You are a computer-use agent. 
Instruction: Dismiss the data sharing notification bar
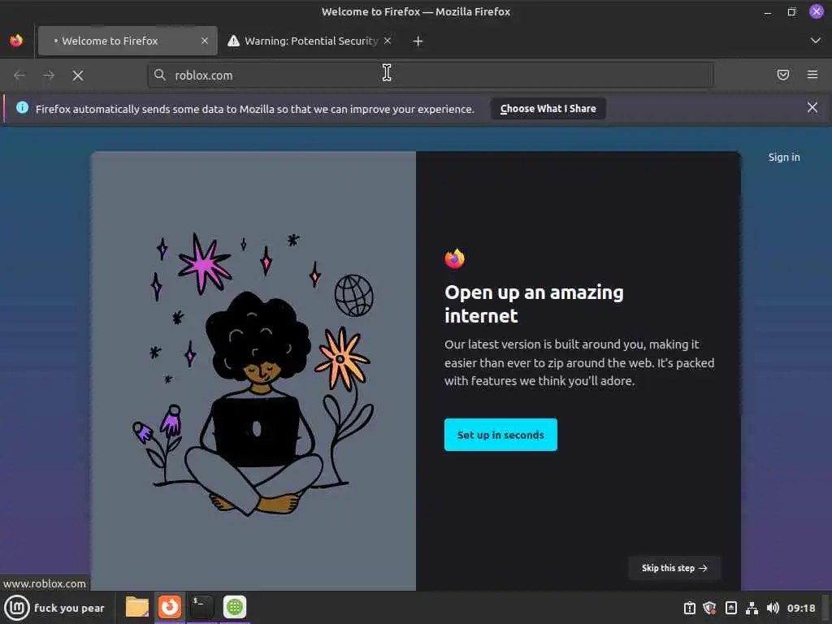pyautogui.click(x=812, y=108)
